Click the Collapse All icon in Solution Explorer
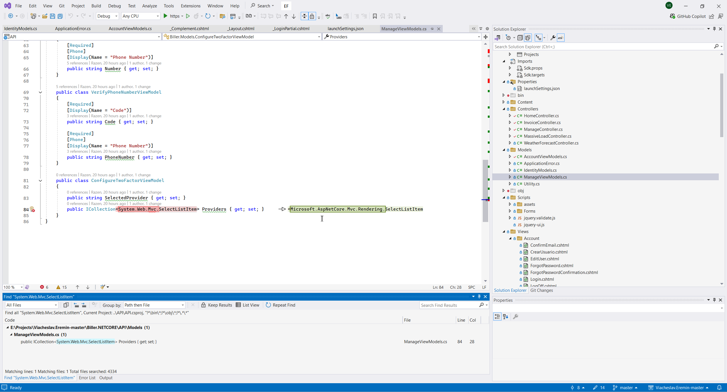Image resolution: width=727 pixels, height=392 pixels. click(x=520, y=37)
